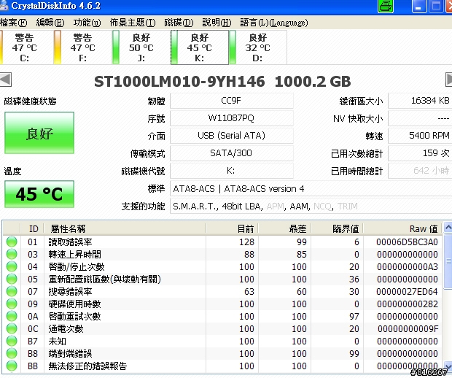Open the 編輯(E) menu
Viewport: 452px width, 378px height.
point(50,23)
